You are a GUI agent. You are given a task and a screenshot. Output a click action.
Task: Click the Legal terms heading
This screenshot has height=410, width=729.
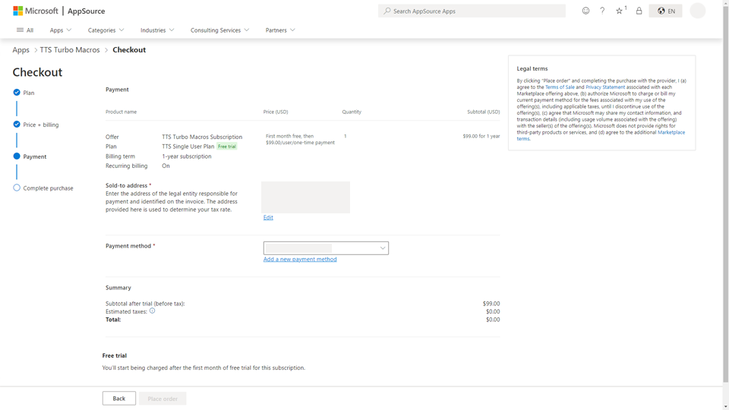tap(532, 69)
